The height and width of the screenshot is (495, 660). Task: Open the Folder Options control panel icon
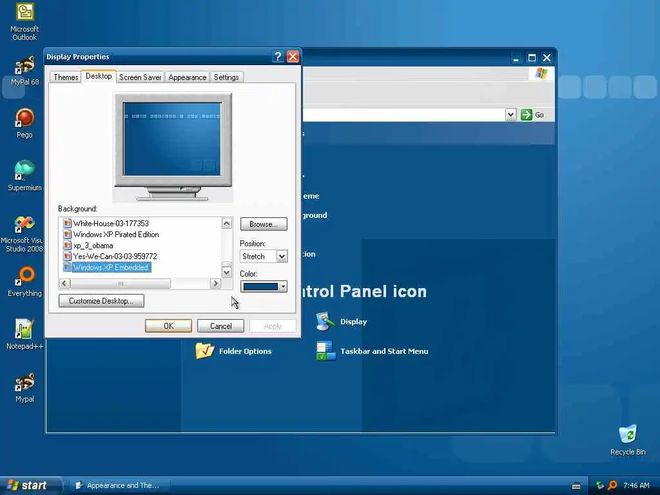(233, 351)
